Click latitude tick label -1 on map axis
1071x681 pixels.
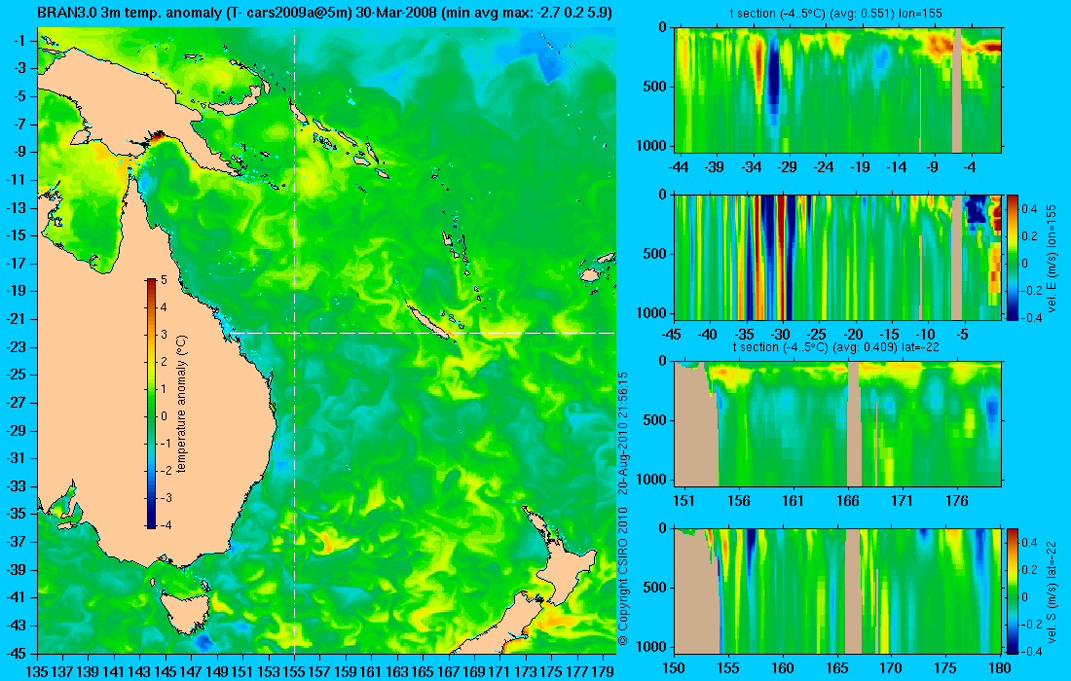tap(21, 40)
